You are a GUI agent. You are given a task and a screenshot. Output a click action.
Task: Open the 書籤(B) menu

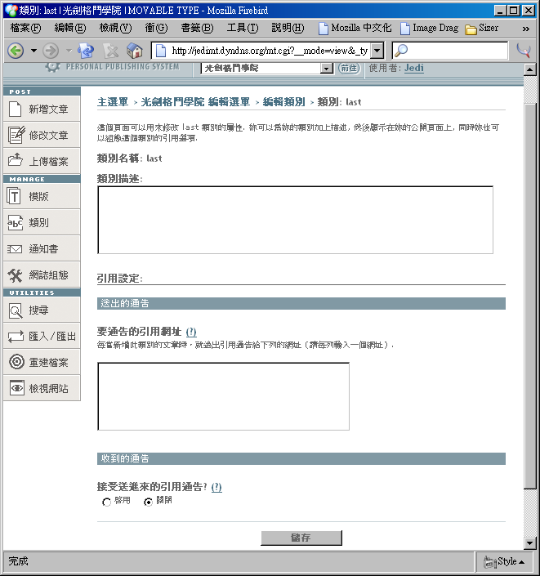pyautogui.click(x=197, y=28)
